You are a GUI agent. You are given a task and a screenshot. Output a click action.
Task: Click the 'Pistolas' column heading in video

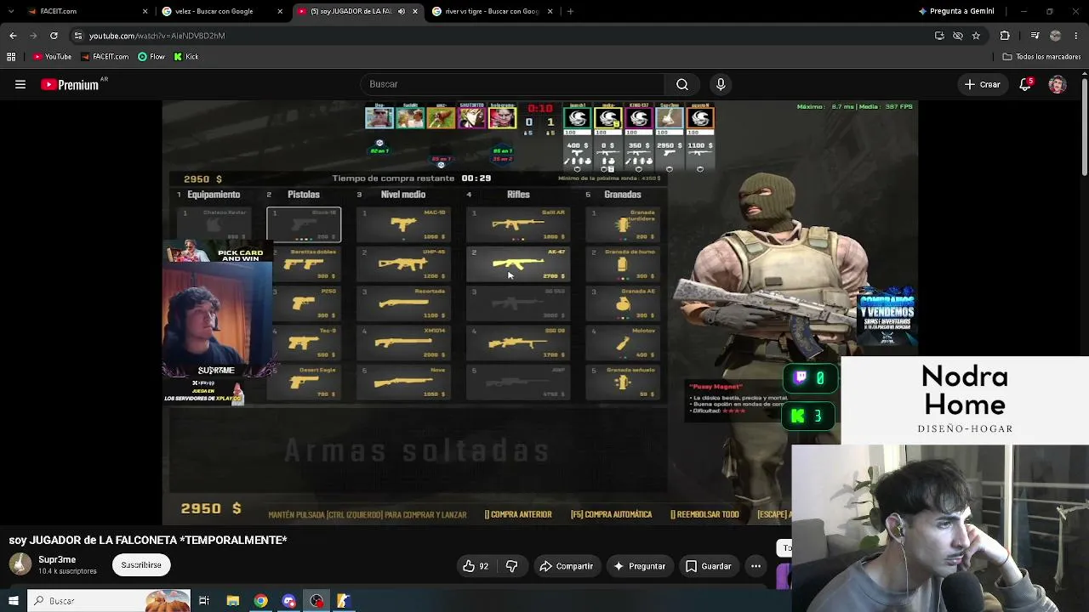(304, 195)
